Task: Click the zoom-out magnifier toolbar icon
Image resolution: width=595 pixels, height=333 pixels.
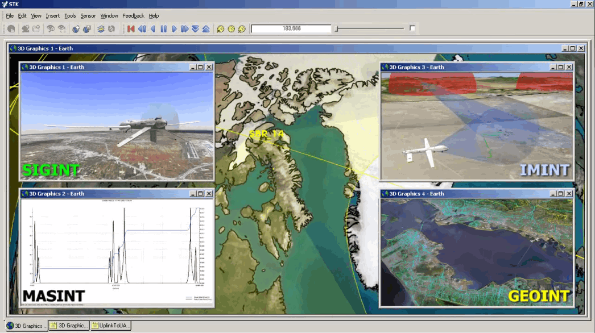Action: (x=61, y=29)
